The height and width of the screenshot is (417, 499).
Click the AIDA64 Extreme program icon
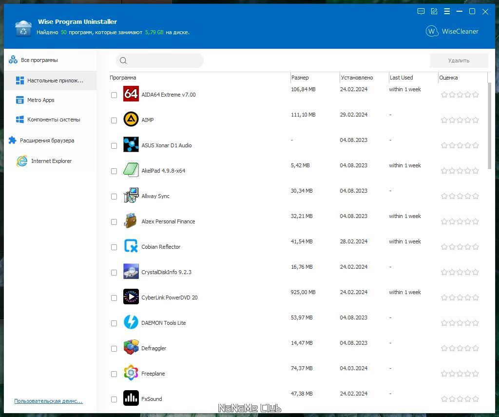point(131,94)
